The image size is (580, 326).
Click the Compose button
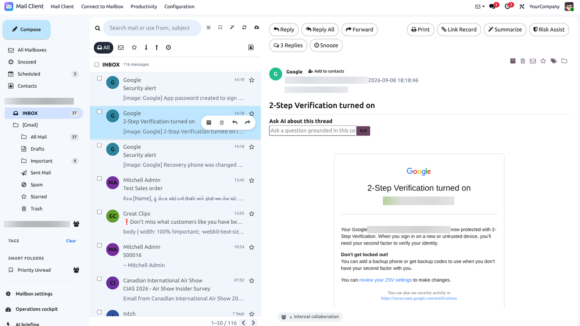(26, 29)
